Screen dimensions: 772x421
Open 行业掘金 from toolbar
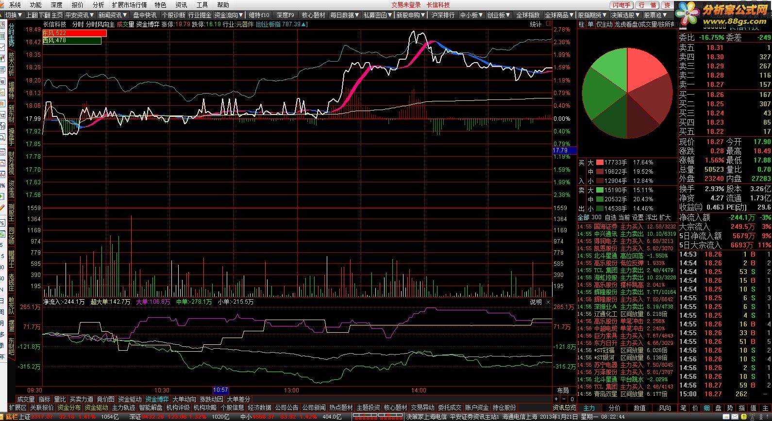200,15
